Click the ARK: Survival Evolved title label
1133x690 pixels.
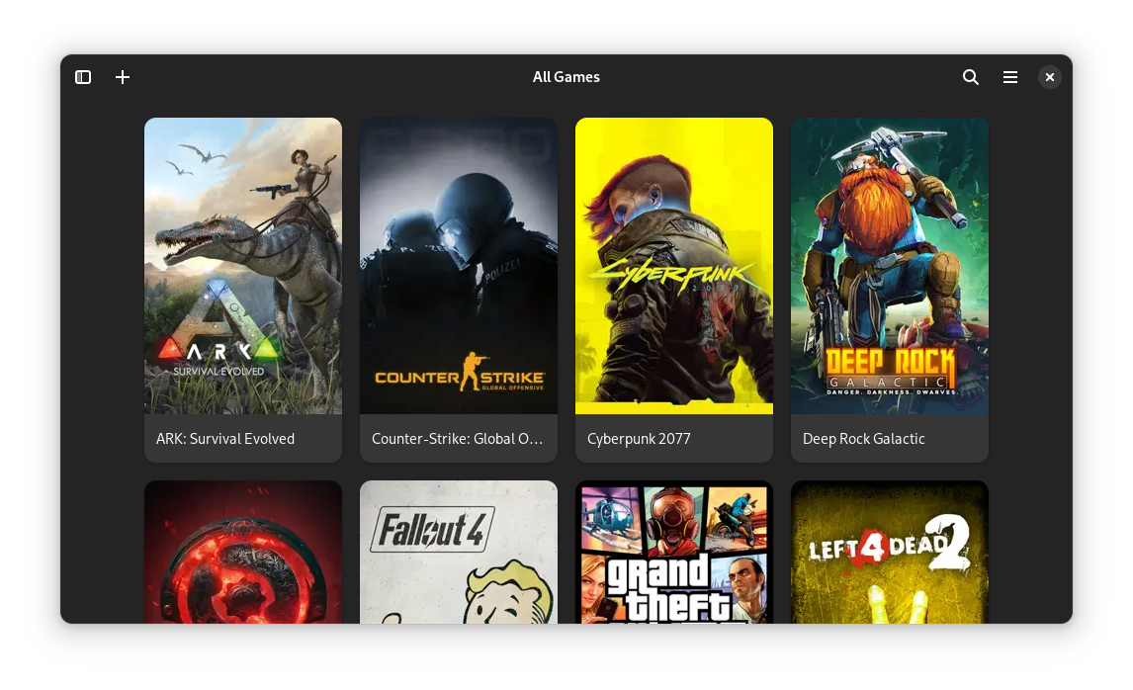coord(225,439)
